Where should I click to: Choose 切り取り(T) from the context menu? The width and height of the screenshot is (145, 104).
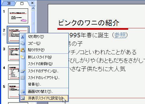click(44, 37)
